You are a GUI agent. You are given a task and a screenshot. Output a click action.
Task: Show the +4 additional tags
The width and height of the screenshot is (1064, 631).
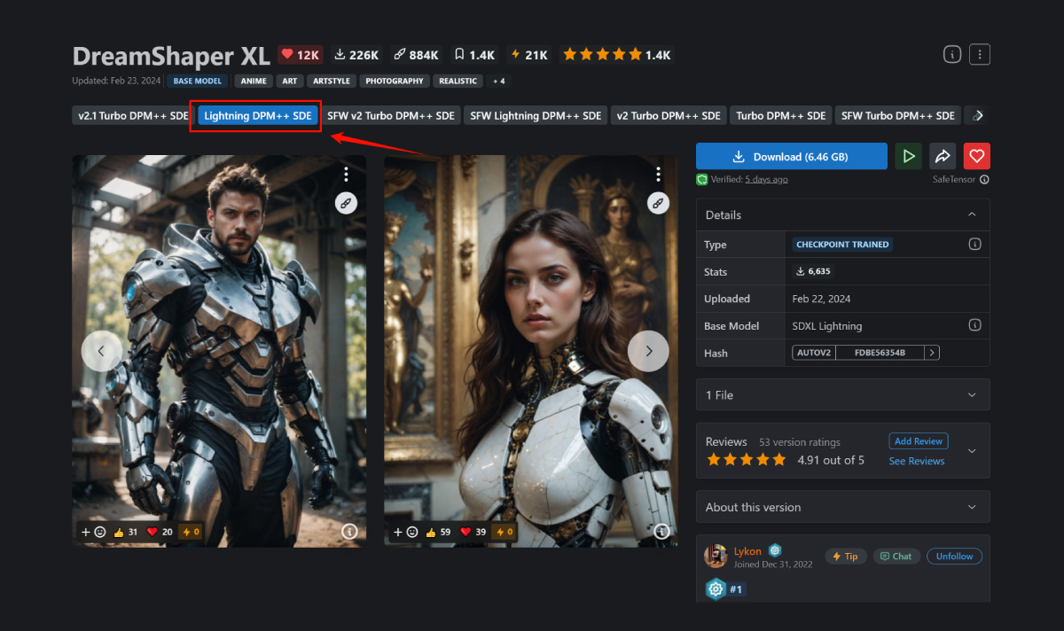tap(498, 81)
